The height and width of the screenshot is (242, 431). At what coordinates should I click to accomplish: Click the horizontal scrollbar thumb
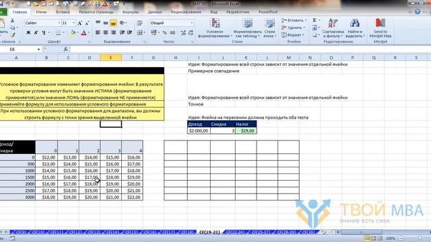[361, 232]
